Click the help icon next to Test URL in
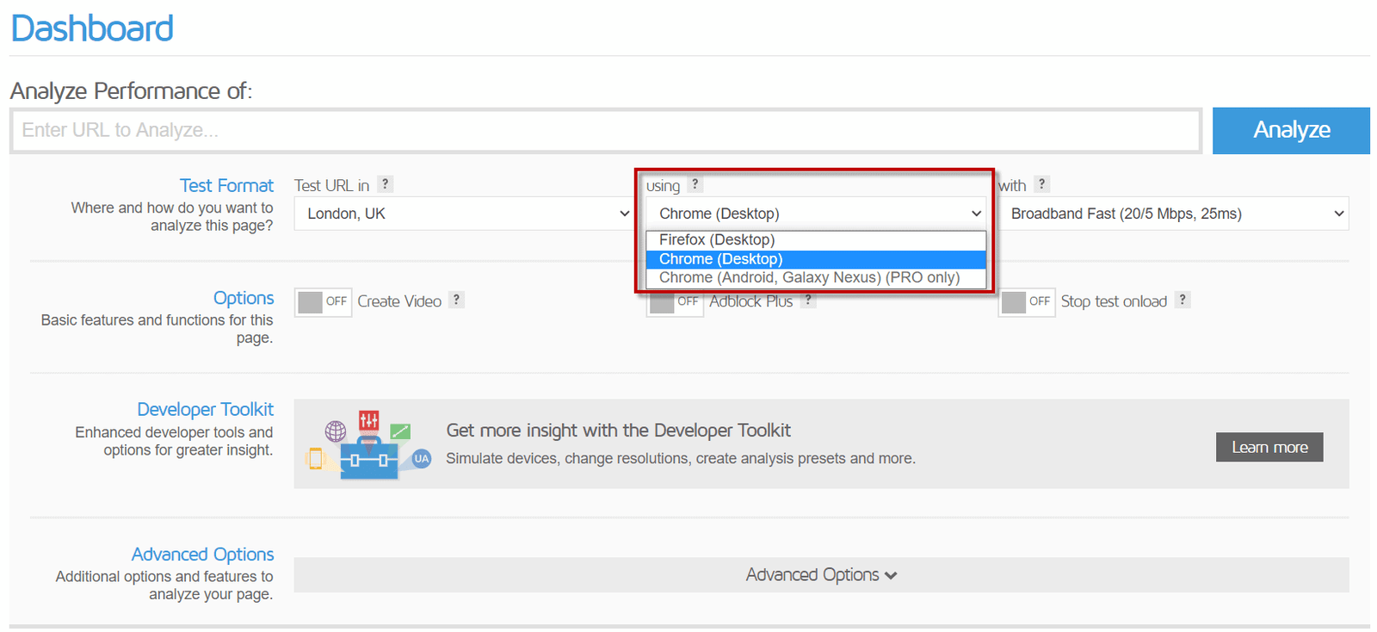The image size is (1377, 632). click(x=386, y=184)
